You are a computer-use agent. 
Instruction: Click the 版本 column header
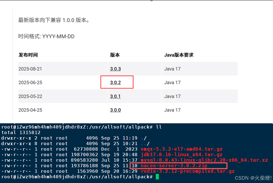pos(115,55)
